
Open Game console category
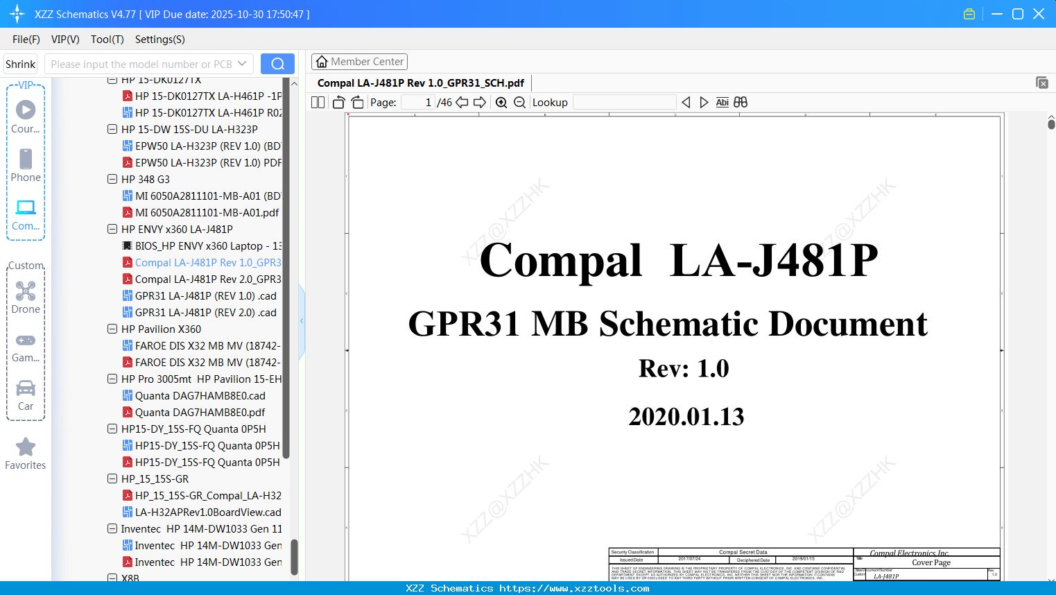[26, 347]
